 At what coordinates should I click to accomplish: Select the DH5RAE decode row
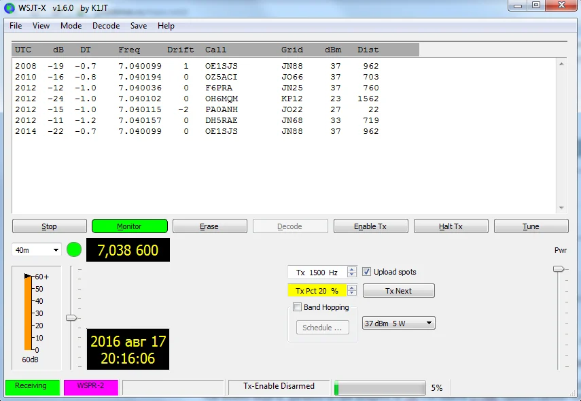(x=197, y=120)
